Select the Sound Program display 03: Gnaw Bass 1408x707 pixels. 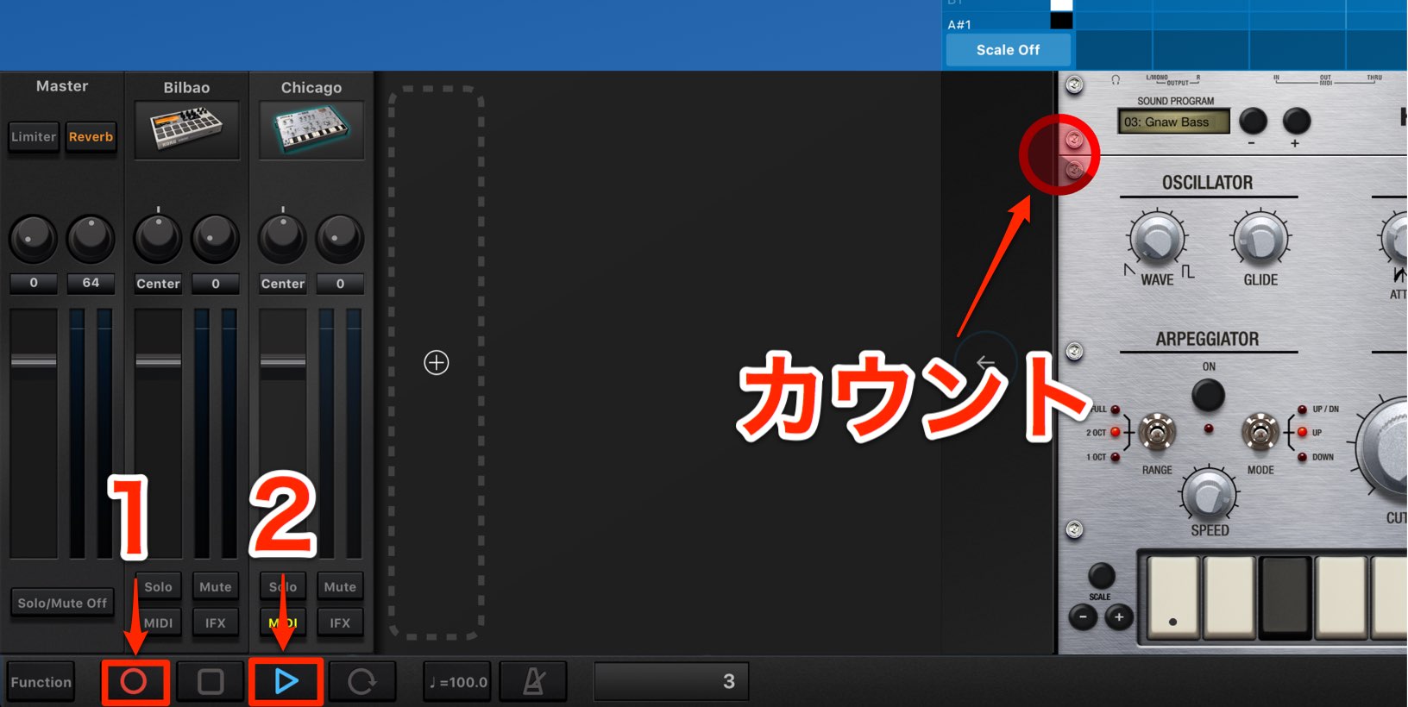[x=1174, y=122]
